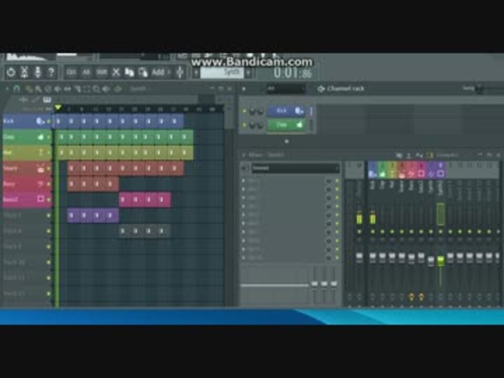Click the add channel plus button

click(x=287, y=141)
